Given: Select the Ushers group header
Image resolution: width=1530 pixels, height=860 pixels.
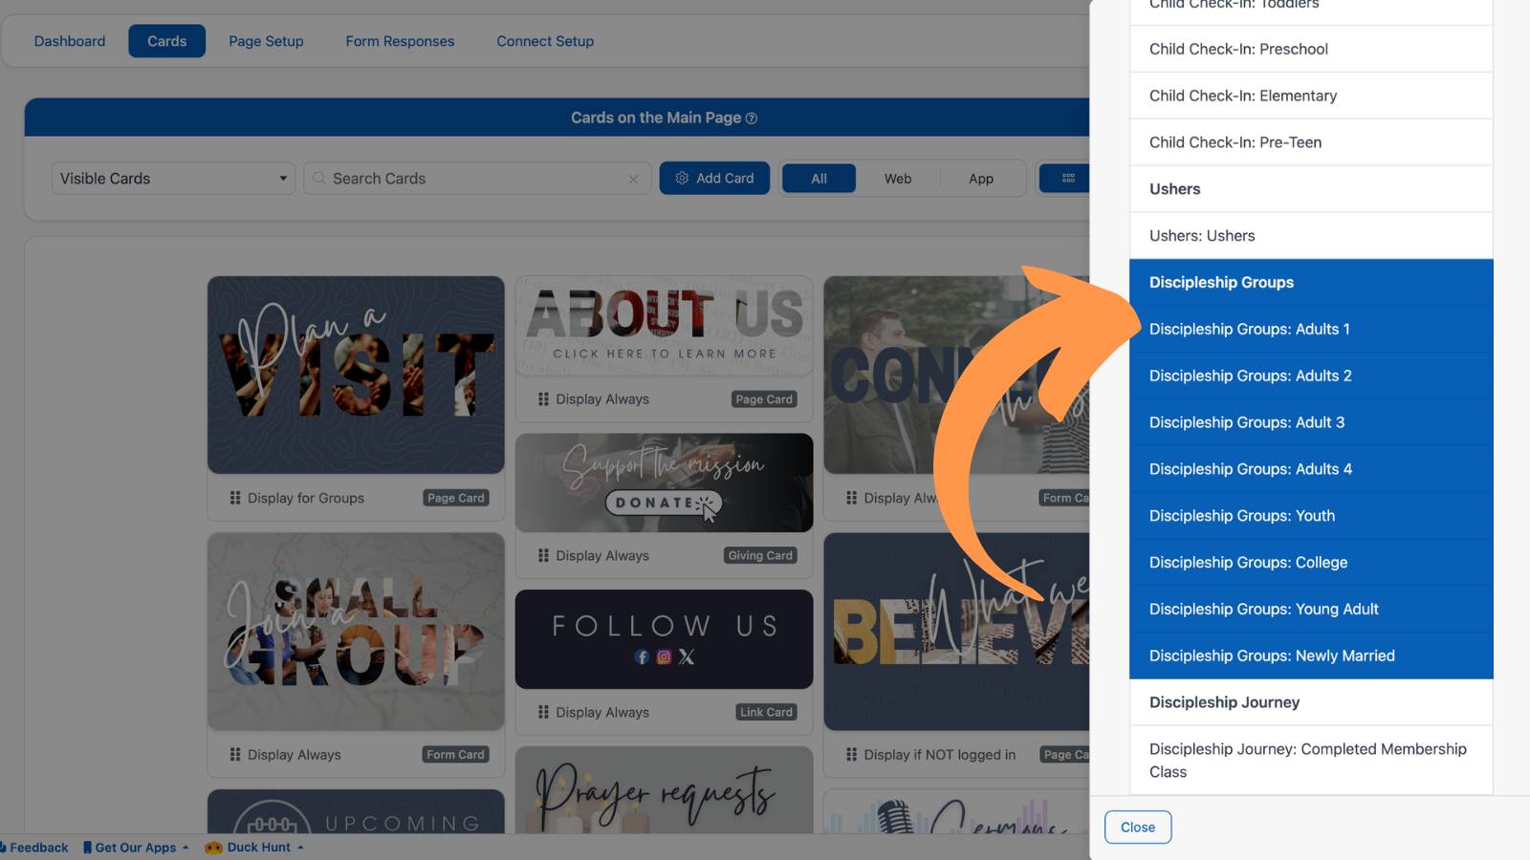Looking at the screenshot, I should click(1311, 189).
